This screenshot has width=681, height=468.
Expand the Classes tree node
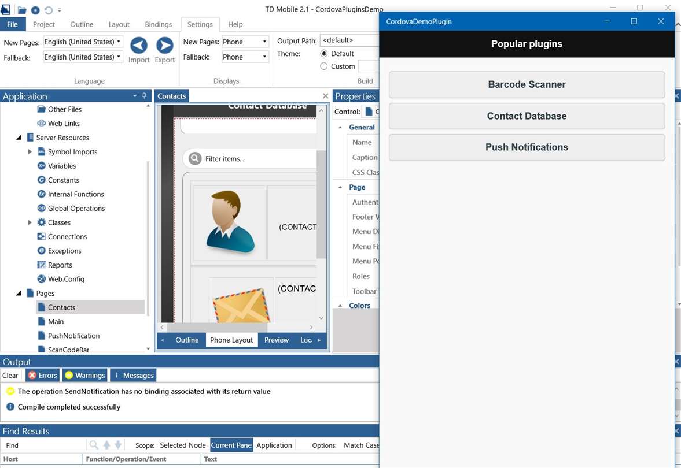30,222
